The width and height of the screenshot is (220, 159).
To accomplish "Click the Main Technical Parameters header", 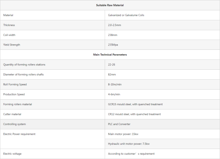I will 110,55.
